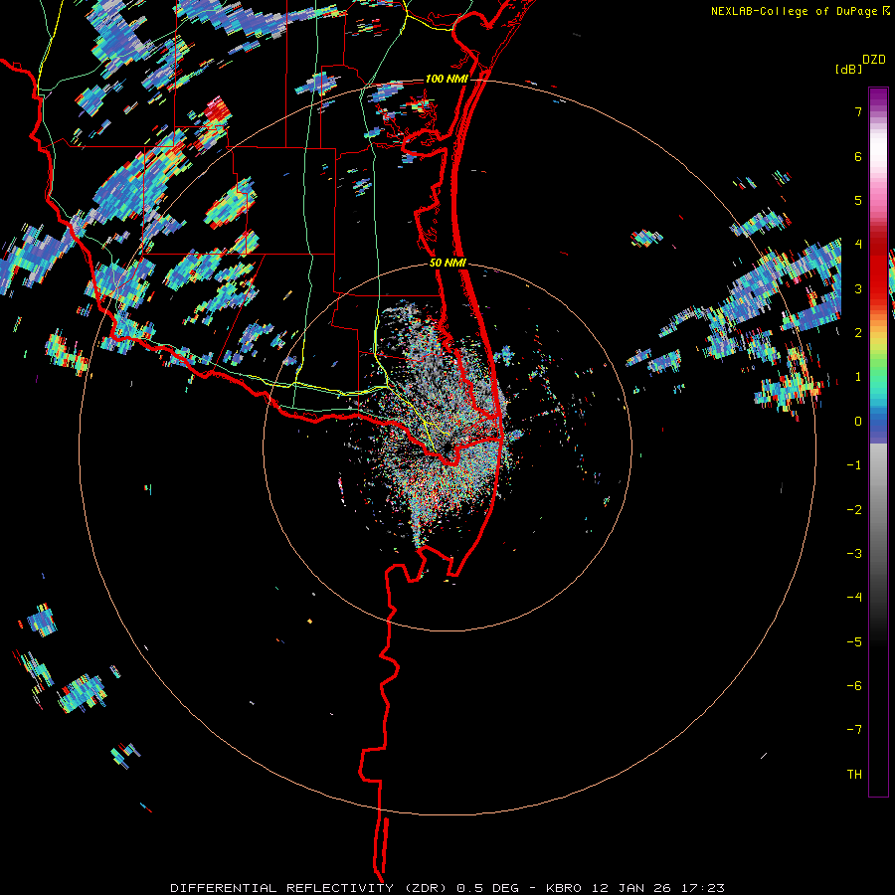Click the DIFFERENTIAL REFLECTIVITY (ZDR) caption text
Image resolution: width=895 pixels, height=895 pixels.
point(311,888)
